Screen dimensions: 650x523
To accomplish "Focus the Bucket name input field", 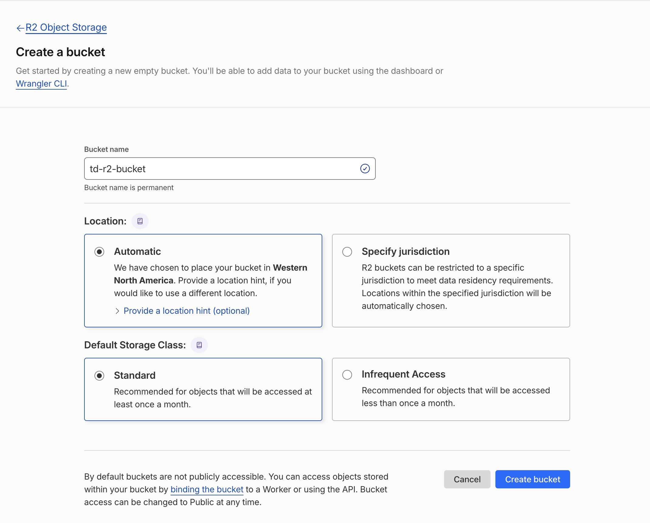I will pos(230,169).
